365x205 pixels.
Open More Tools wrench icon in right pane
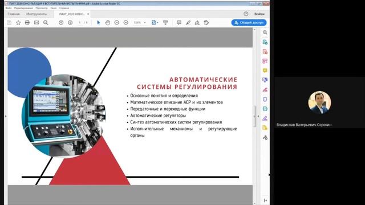pos(265,137)
